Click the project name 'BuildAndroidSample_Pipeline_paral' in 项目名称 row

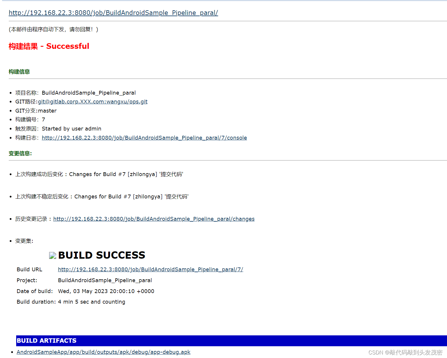(x=89, y=93)
